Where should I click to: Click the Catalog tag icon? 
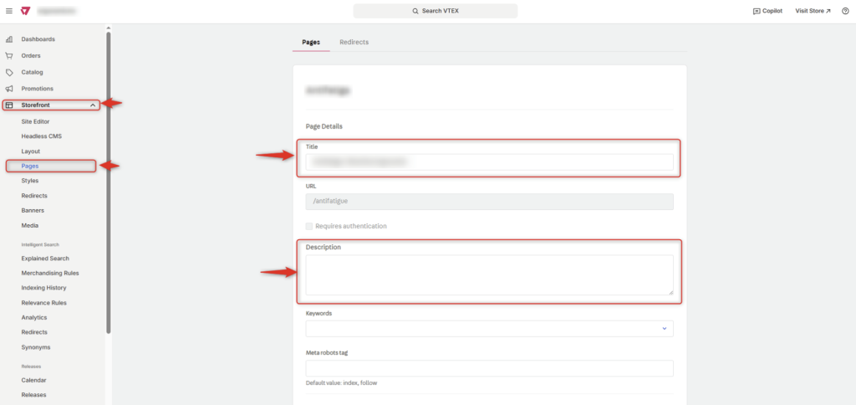[x=9, y=72]
